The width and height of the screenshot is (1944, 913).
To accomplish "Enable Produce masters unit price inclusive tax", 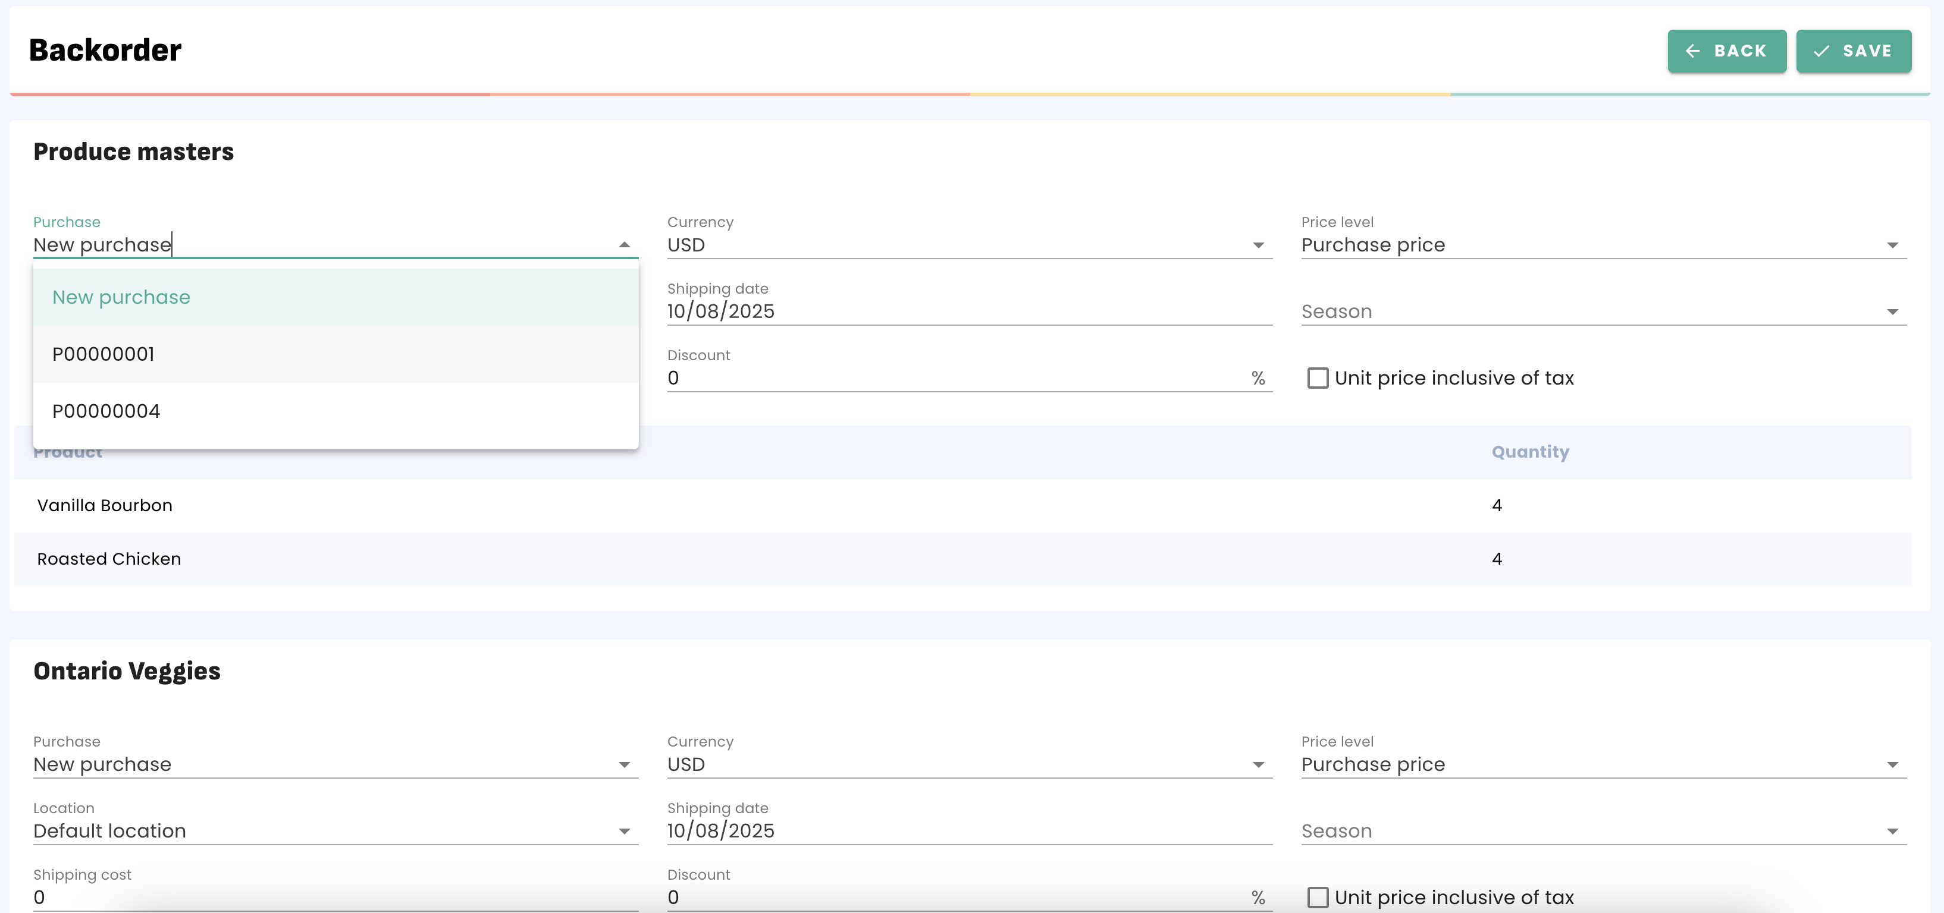I will coord(1318,377).
